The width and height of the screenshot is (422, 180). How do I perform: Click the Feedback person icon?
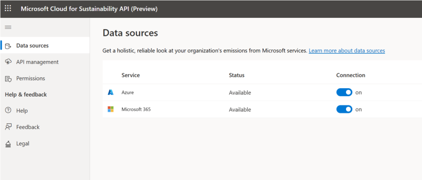point(8,127)
